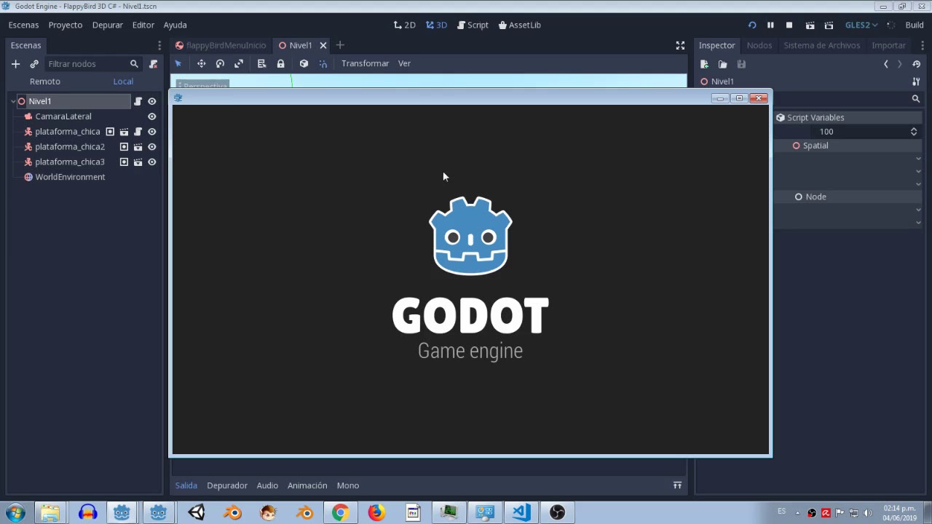Toggle visibility of CamaraLateral node

coord(152,116)
